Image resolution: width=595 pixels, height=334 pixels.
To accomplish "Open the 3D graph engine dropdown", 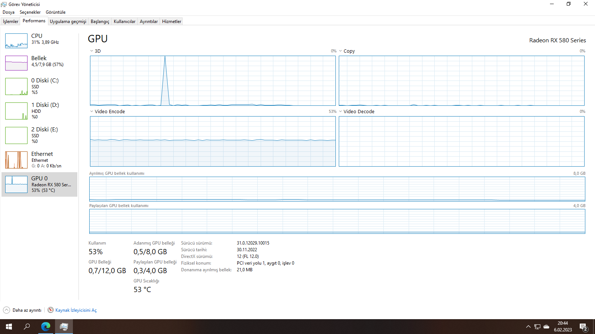I will [91, 51].
